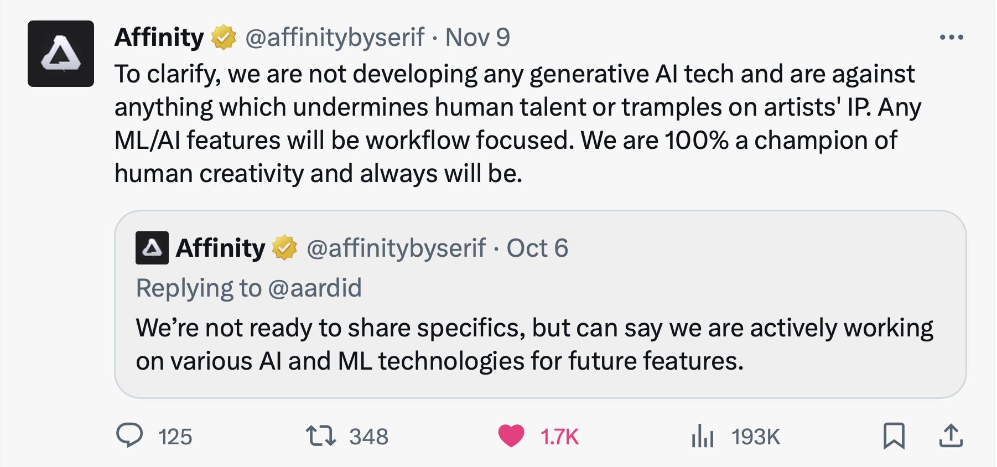Open Affinity display name in main tweet
This screenshot has height=467, width=997.
click(159, 38)
